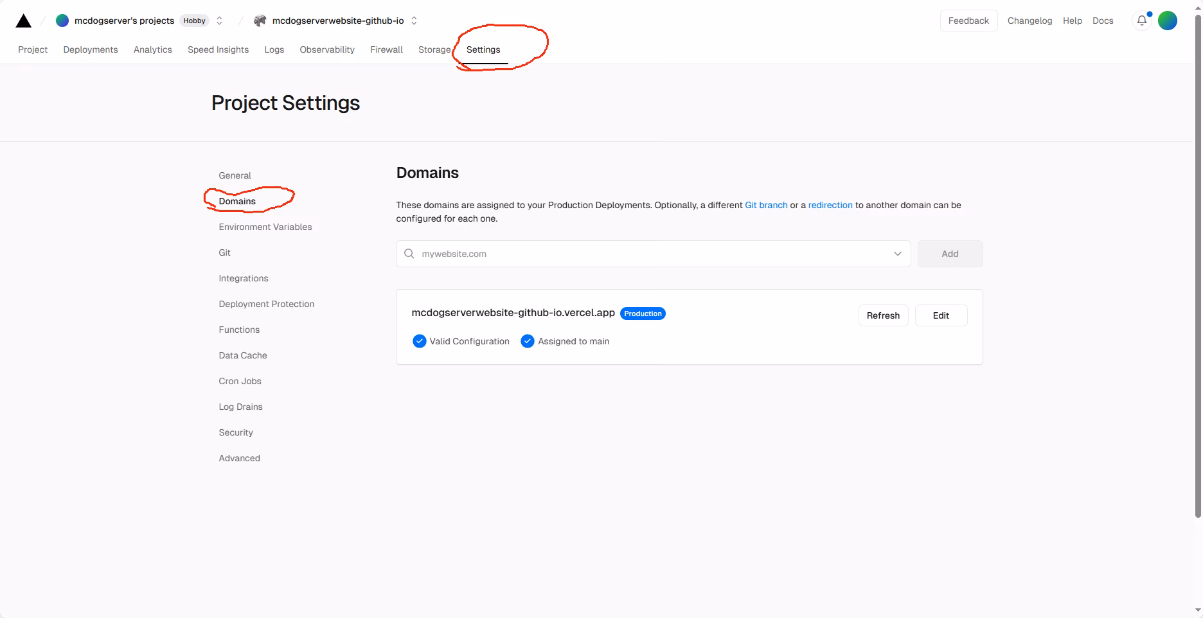
Task: Expand the team switcher chevrons
Action: (219, 21)
